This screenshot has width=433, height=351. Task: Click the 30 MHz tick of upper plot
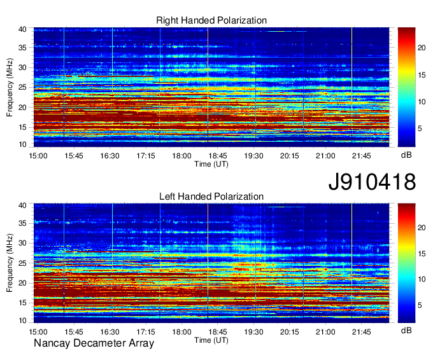click(x=23, y=67)
